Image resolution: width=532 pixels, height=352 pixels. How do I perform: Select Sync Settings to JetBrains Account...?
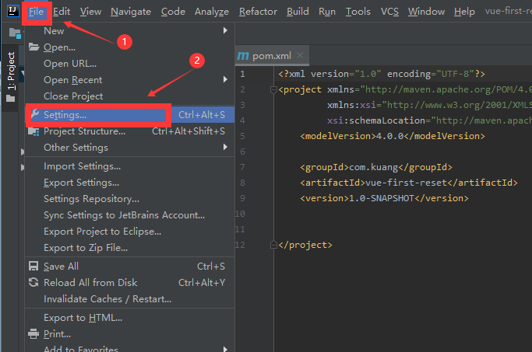coord(129,215)
